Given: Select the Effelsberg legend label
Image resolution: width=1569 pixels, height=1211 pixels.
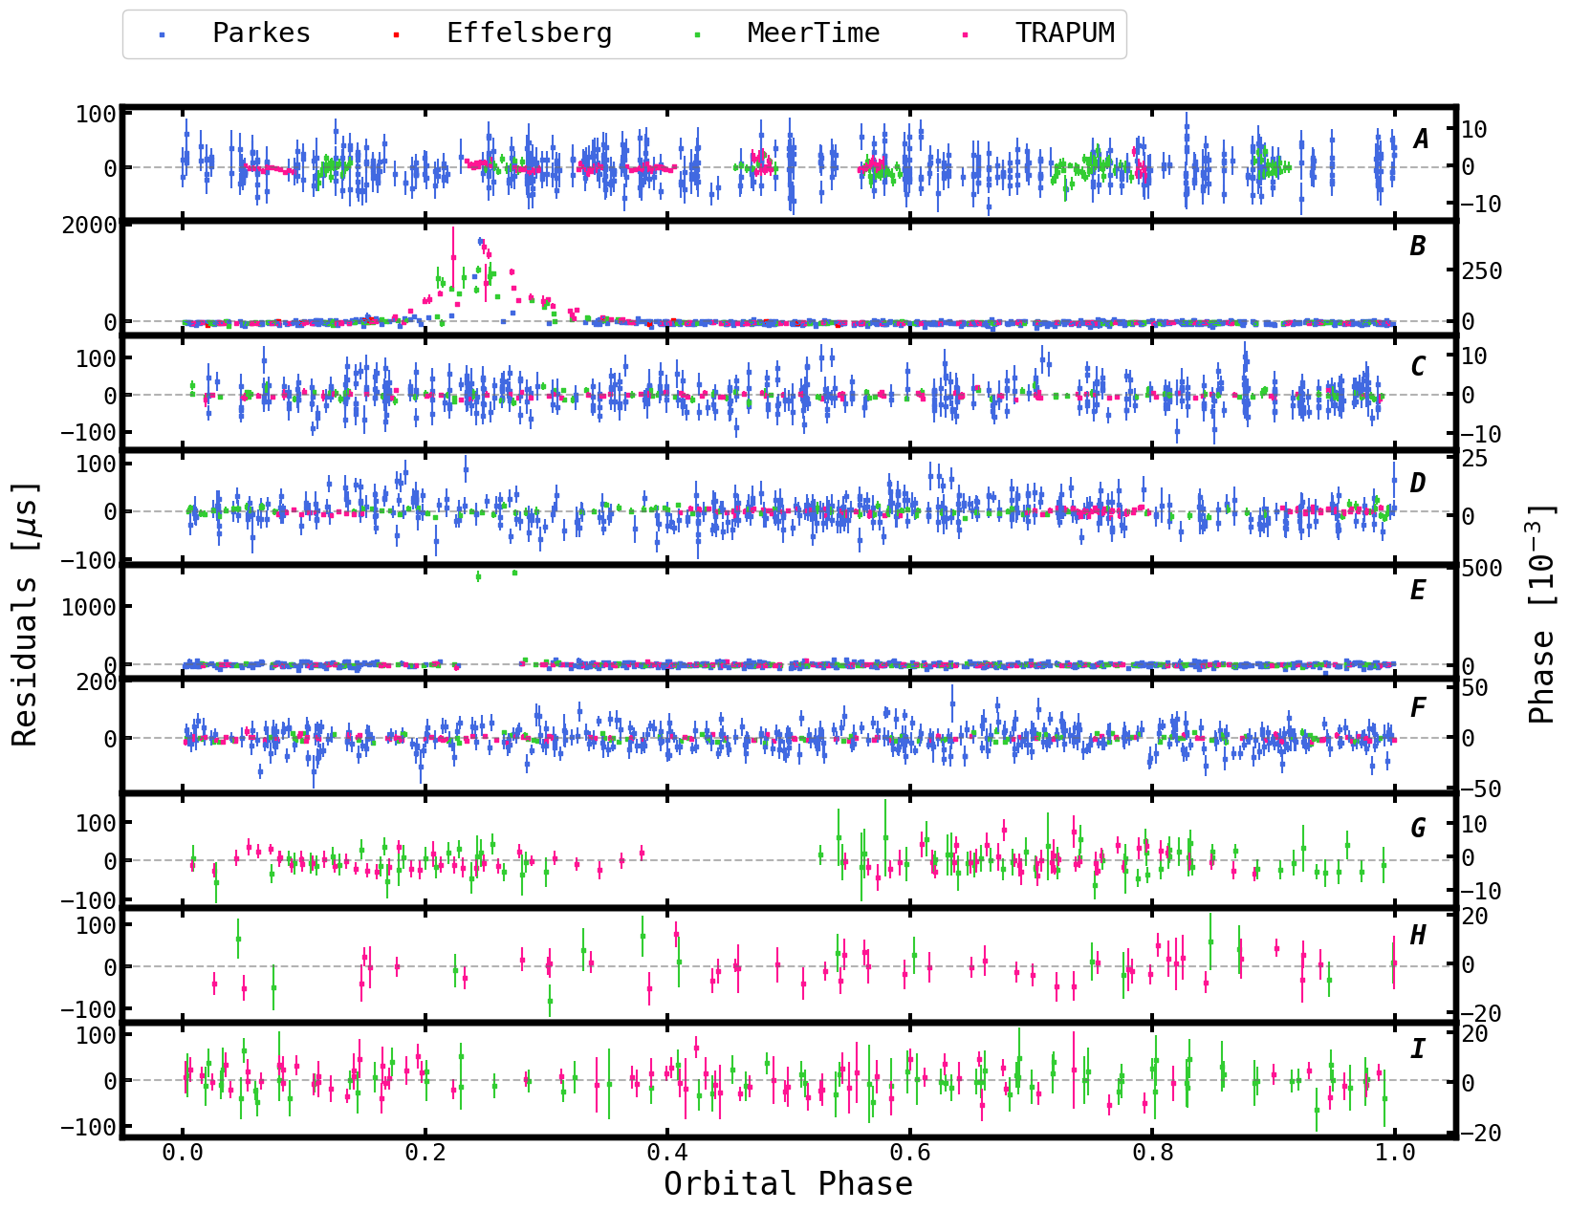Looking at the screenshot, I should [x=529, y=33].
